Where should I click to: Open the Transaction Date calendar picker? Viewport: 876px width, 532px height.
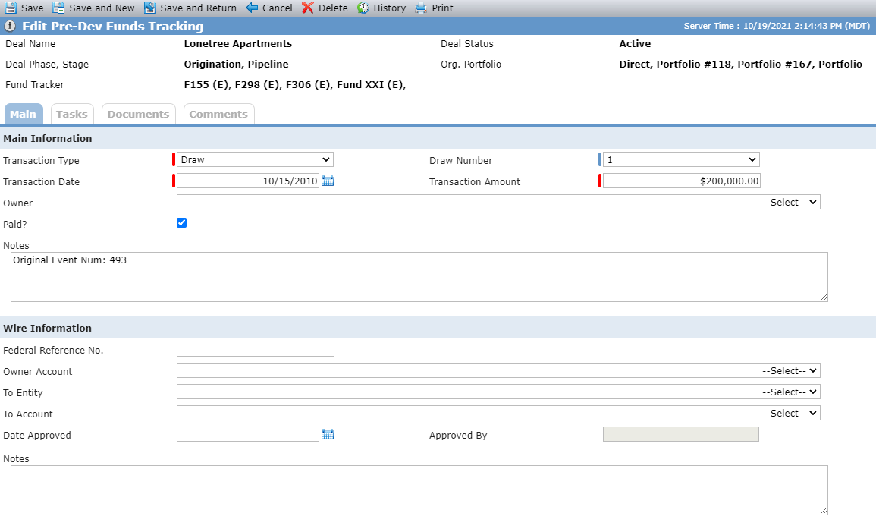(x=328, y=181)
